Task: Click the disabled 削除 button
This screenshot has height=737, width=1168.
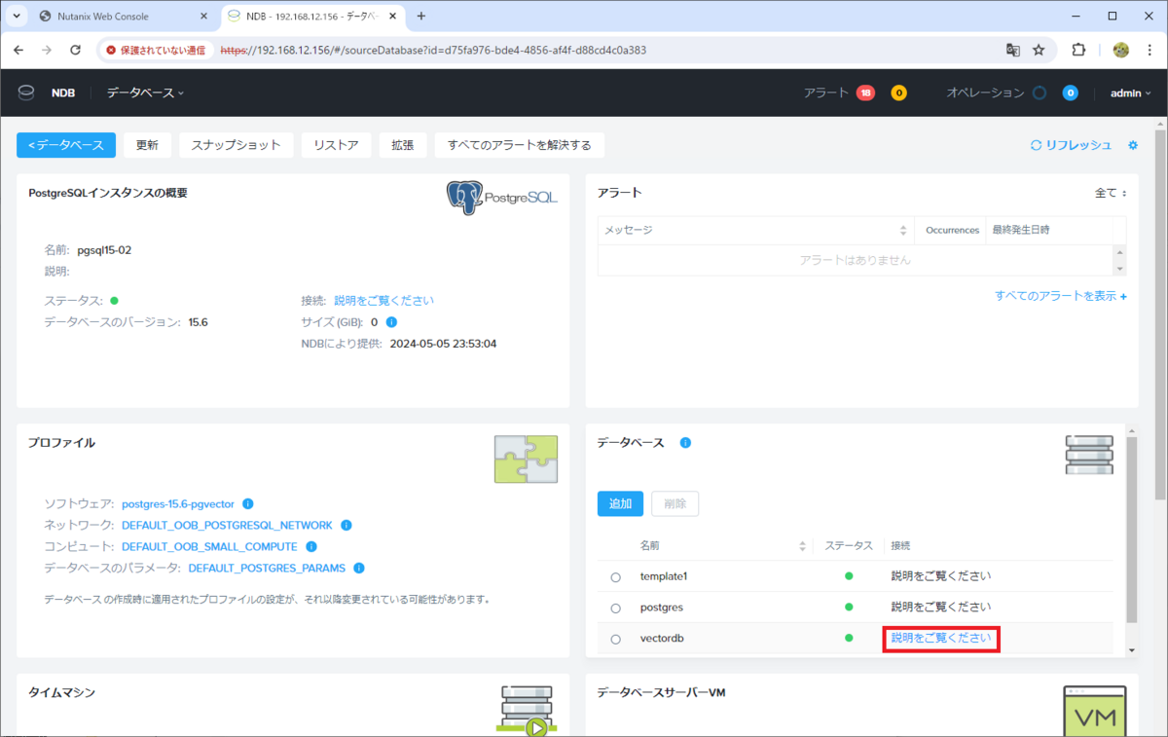Action: [675, 503]
